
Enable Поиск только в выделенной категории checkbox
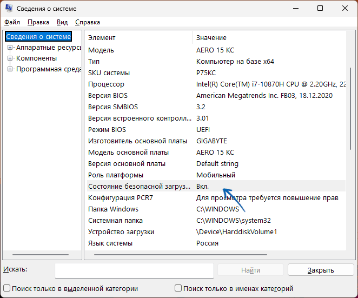tap(6, 289)
